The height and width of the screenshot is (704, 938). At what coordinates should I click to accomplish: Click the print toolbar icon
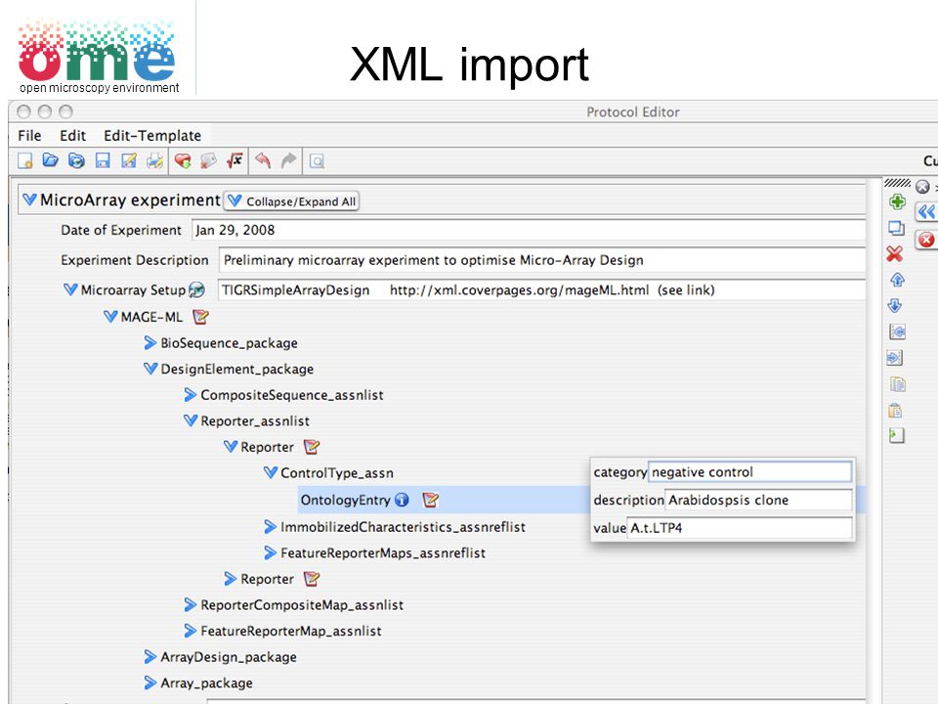[x=155, y=160]
